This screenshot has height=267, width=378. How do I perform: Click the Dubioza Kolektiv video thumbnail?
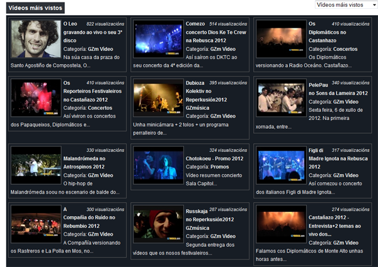pos(158,99)
